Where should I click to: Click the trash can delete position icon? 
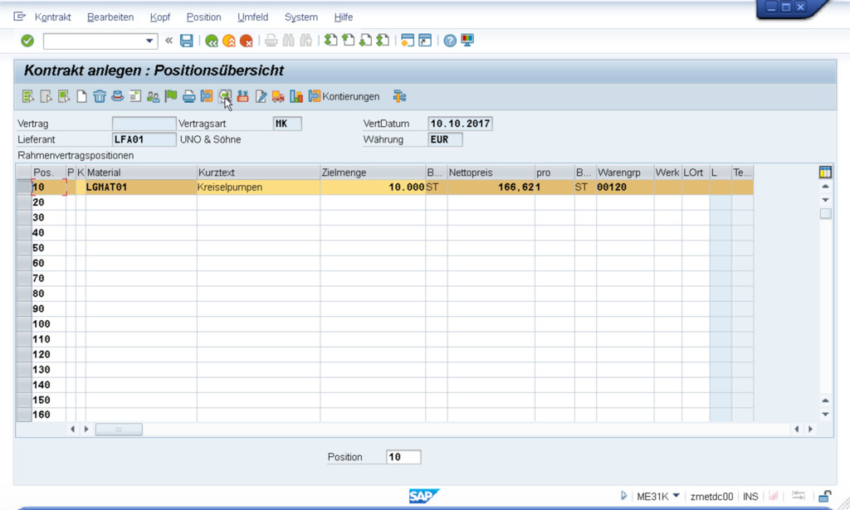[100, 96]
